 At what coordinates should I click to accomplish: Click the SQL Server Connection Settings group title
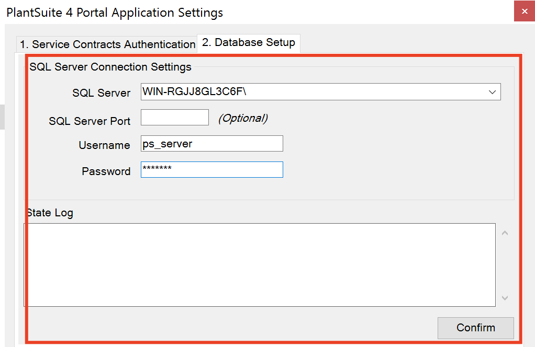[110, 67]
